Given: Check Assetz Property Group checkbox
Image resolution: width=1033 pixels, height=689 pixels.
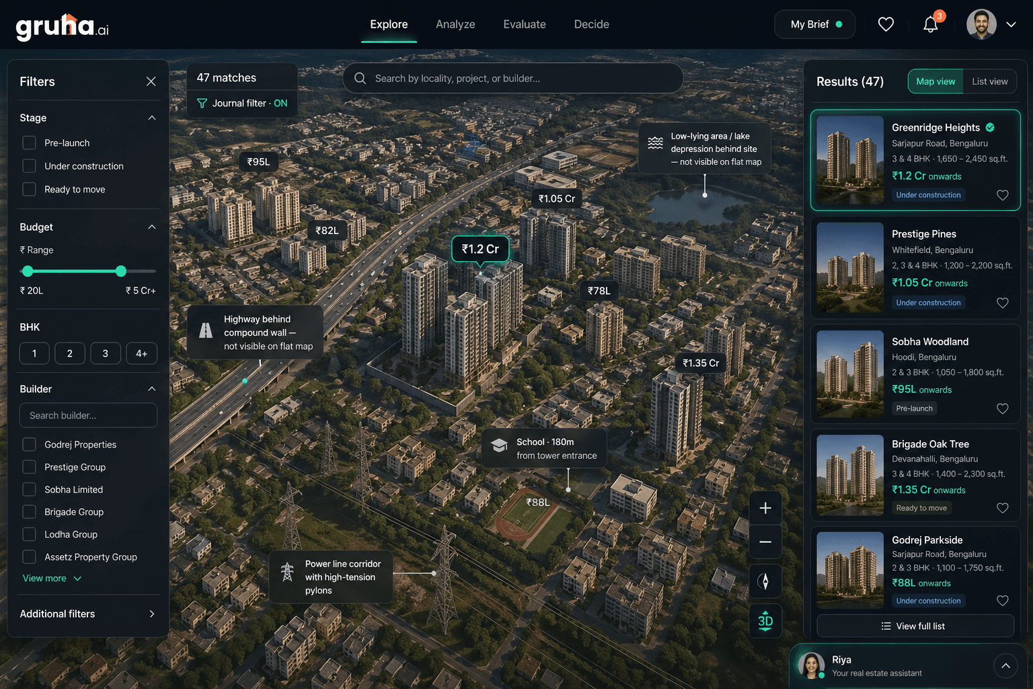Looking at the screenshot, I should [29, 556].
